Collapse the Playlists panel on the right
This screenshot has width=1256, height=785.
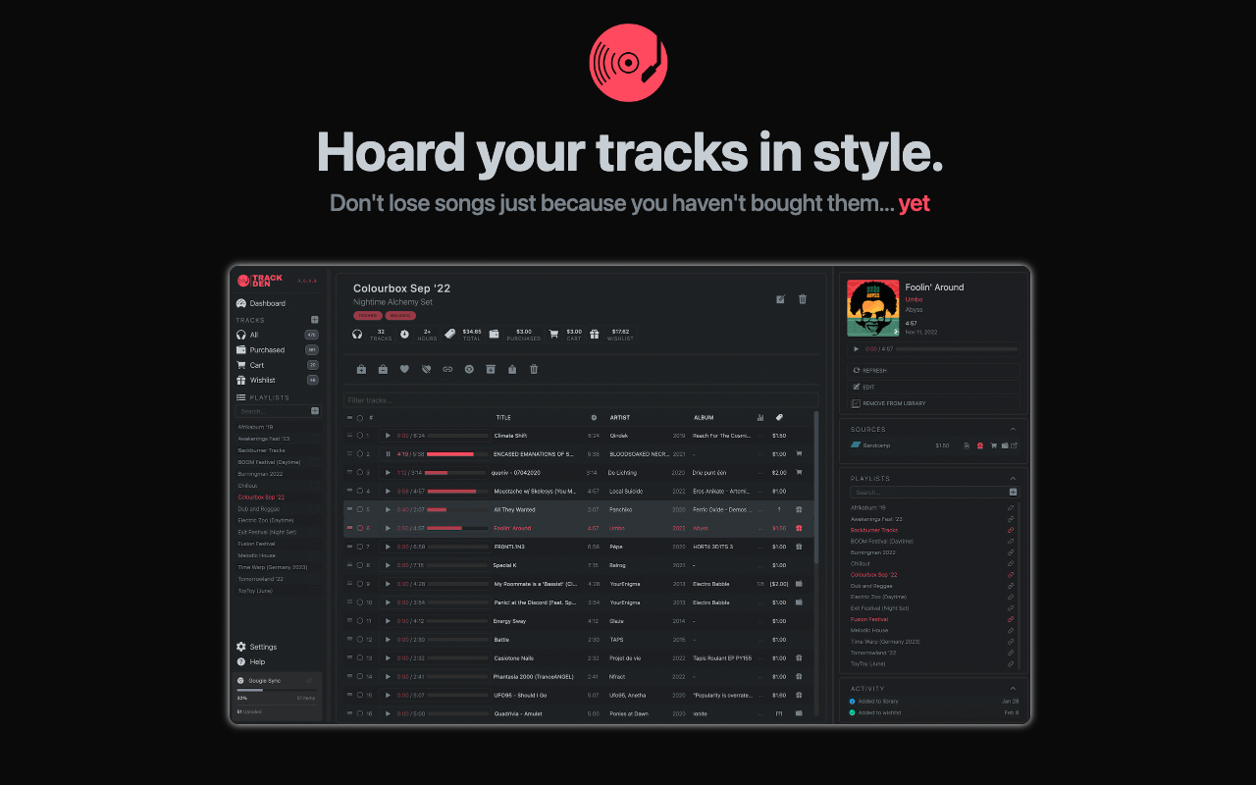pos(1013,478)
